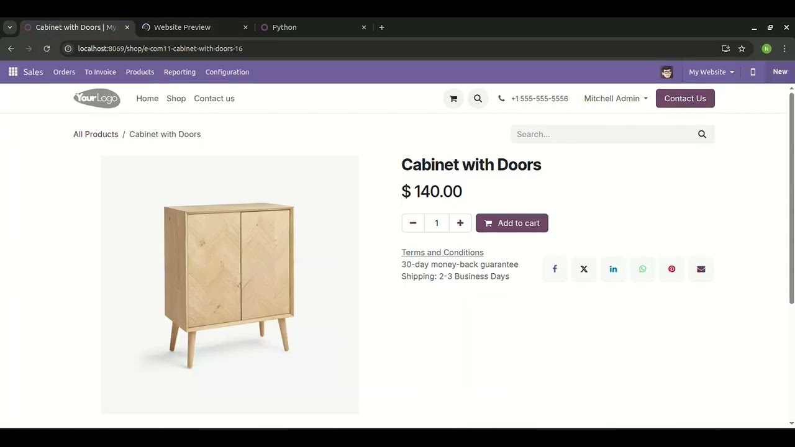Click the address bar URL

pyautogui.click(x=160, y=48)
